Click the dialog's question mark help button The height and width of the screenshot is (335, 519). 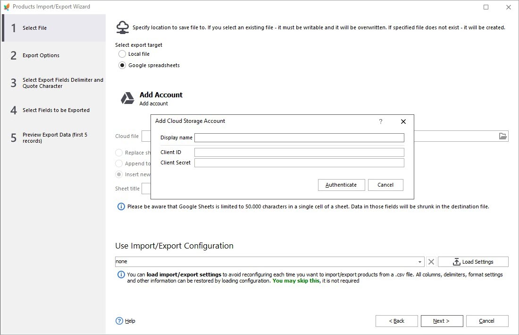(x=381, y=121)
